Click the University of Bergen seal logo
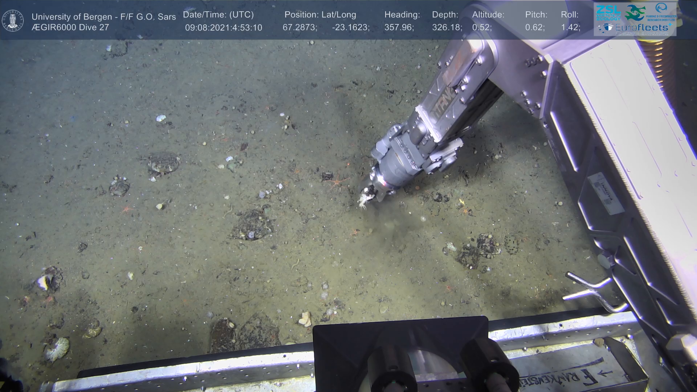Screen dimensions: 697x392 13,21
